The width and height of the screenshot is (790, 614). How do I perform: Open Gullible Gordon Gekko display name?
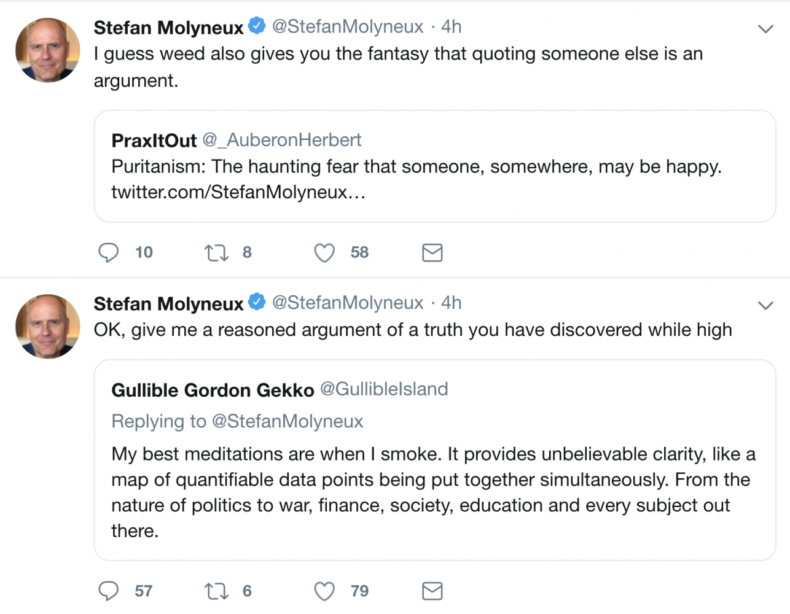point(213,390)
